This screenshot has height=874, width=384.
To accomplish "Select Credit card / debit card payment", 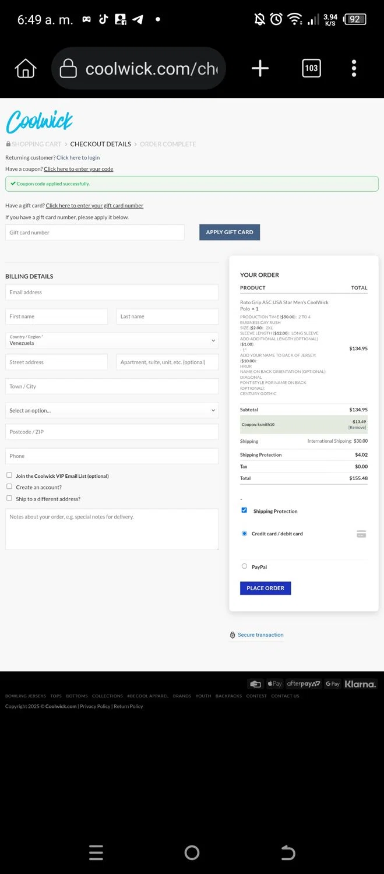I will pyautogui.click(x=244, y=533).
